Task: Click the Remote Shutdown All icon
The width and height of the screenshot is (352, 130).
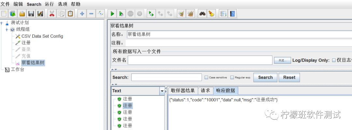Action: [x=169, y=14]
